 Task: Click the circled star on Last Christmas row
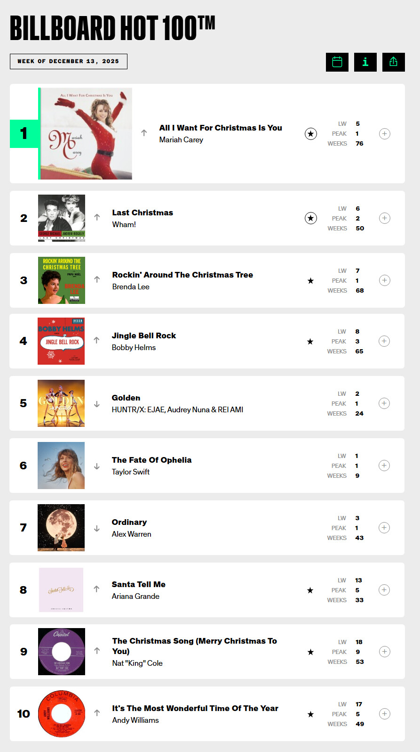coord(310,218)
